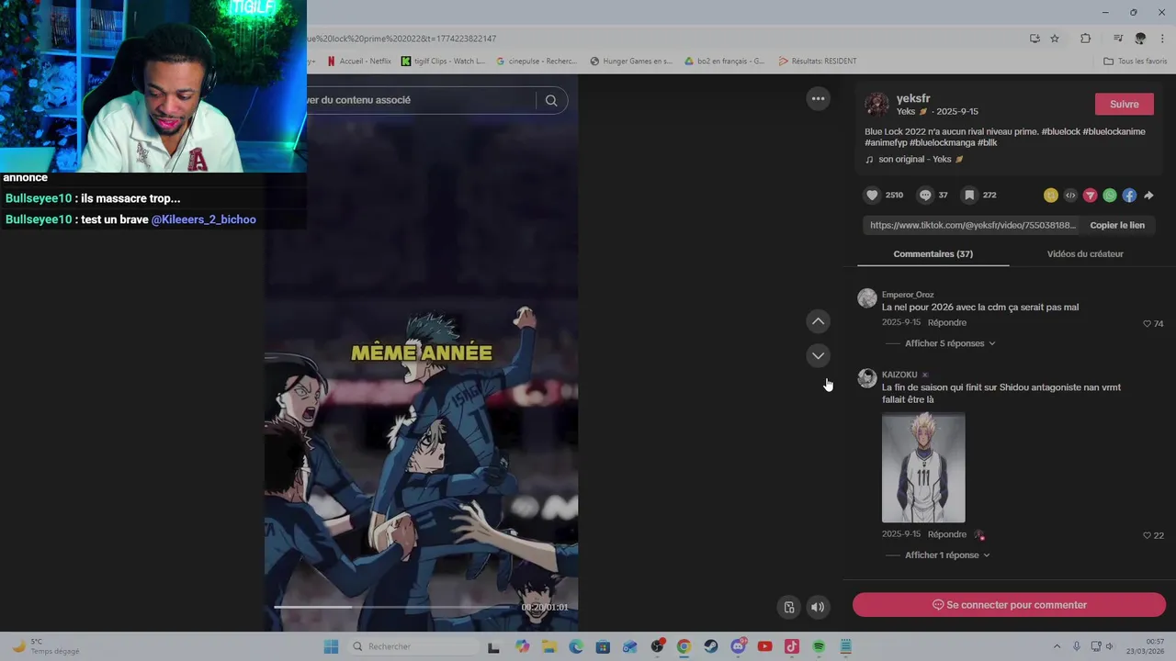Expand Afficher 1 réponse
The width and height of the screenshot is (1176, 661).
coord(947,555)
